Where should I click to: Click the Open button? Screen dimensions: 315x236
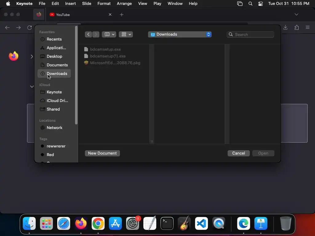tap(263, 153)
